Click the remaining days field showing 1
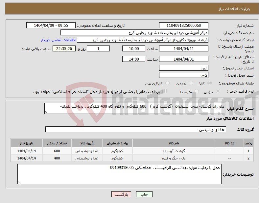Image resolution: width=259 pixels, height=203 pixels. tap(98, 49)
